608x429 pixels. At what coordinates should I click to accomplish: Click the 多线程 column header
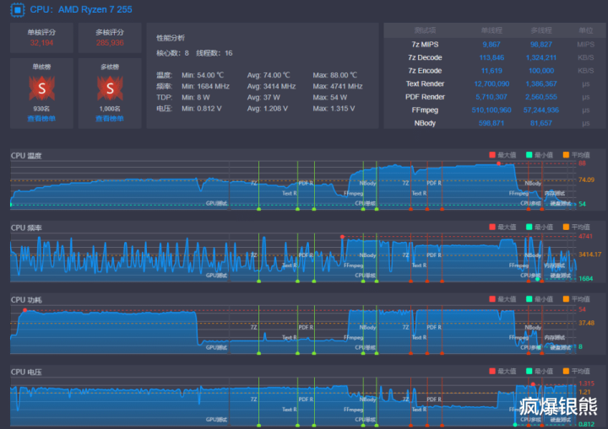(541, 30)
